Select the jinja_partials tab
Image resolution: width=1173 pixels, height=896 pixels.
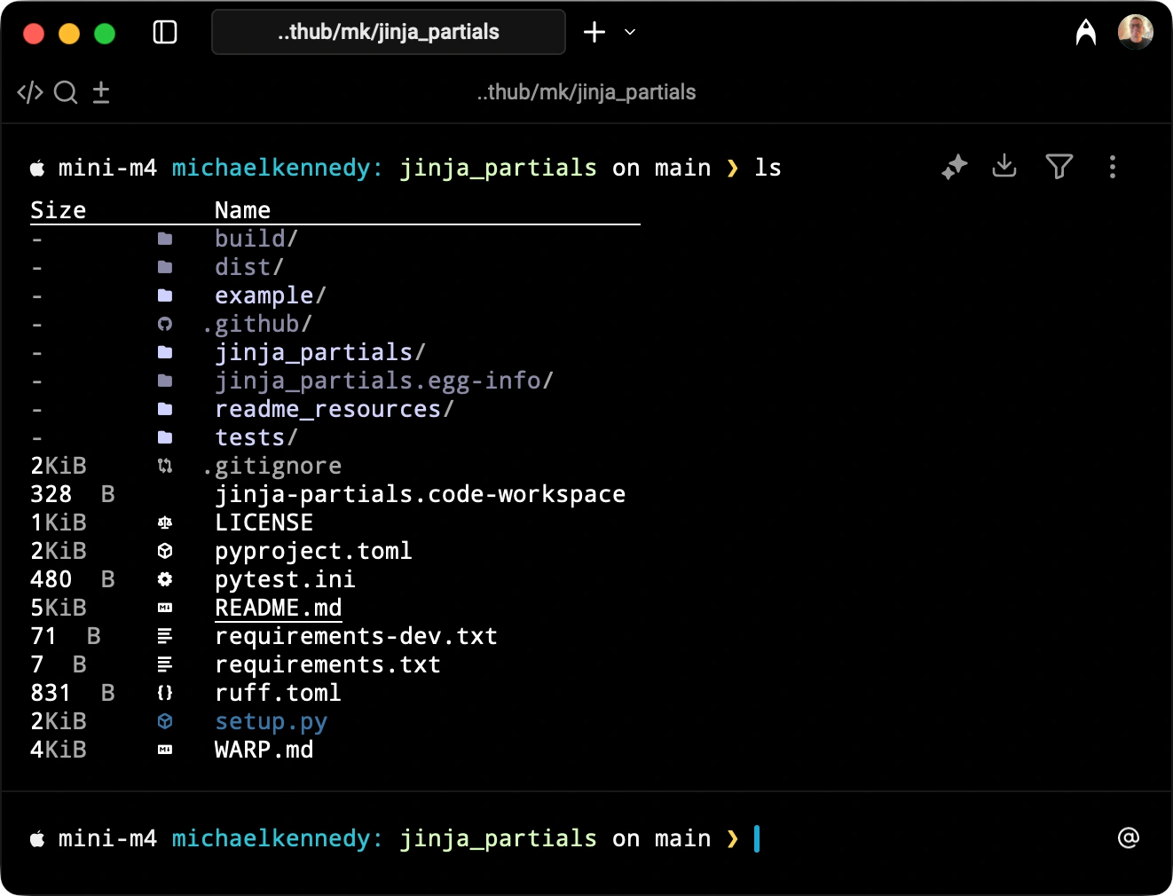pos(388,33)
